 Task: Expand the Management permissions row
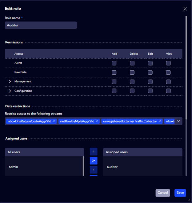[x=10, y=82]
